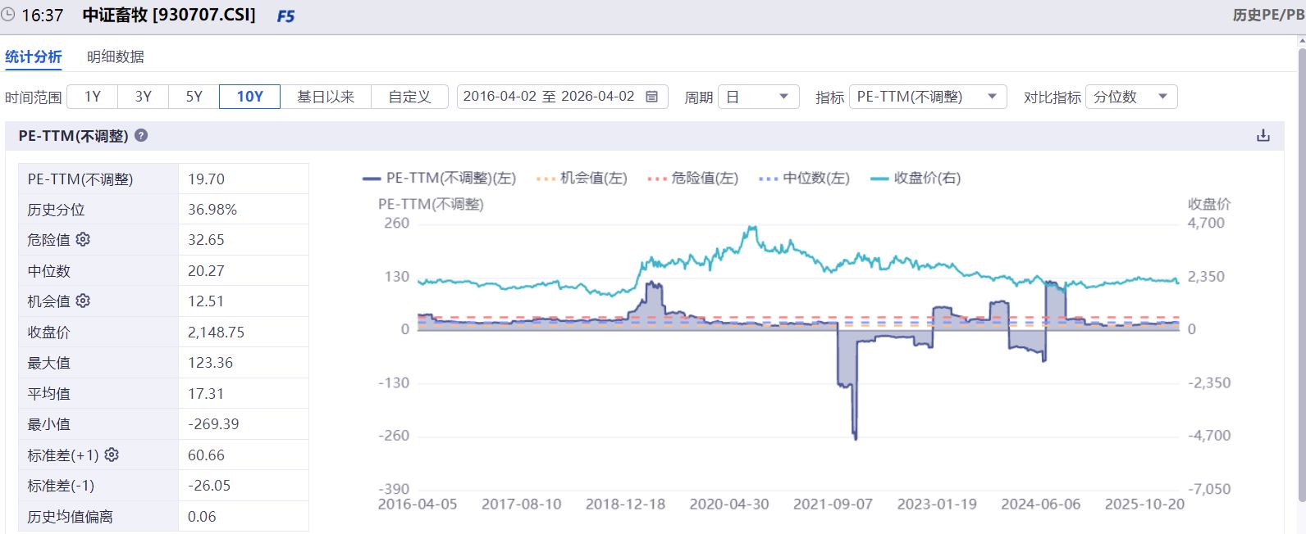Switch to the 明细数据 tab
The height and width of the screenshot is (534, 1306).
pos(116,57)
